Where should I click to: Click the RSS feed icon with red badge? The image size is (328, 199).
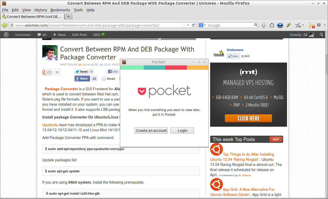click(312, 25)
